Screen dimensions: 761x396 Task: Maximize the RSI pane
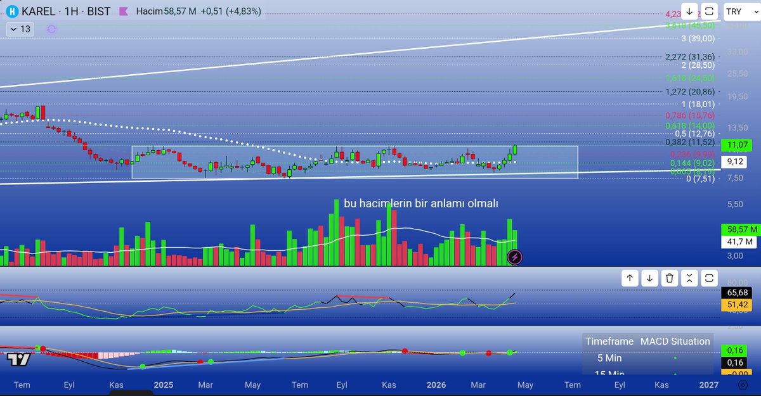click(709, 278)
